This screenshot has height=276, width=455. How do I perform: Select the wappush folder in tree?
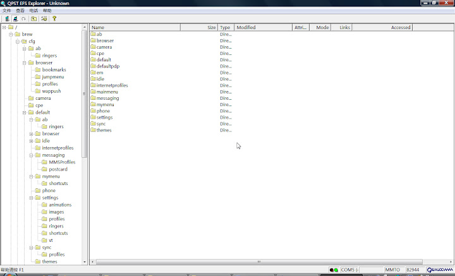point(51,91)
